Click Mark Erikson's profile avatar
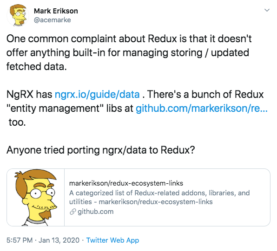This screenshot has height=251, width=277. click(18, 15)
